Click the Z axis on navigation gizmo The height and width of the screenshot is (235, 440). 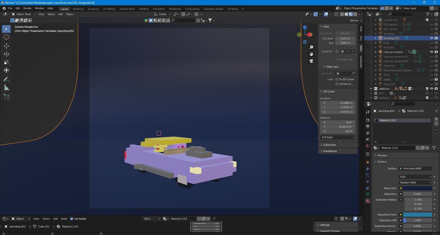click(305, 27)
